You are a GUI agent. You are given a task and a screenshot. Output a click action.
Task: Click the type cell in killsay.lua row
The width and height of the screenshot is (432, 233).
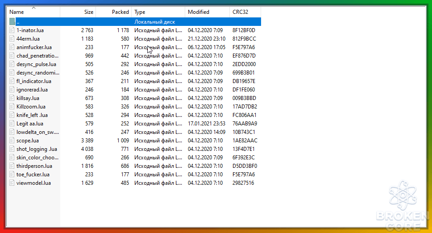click(158, 98)
